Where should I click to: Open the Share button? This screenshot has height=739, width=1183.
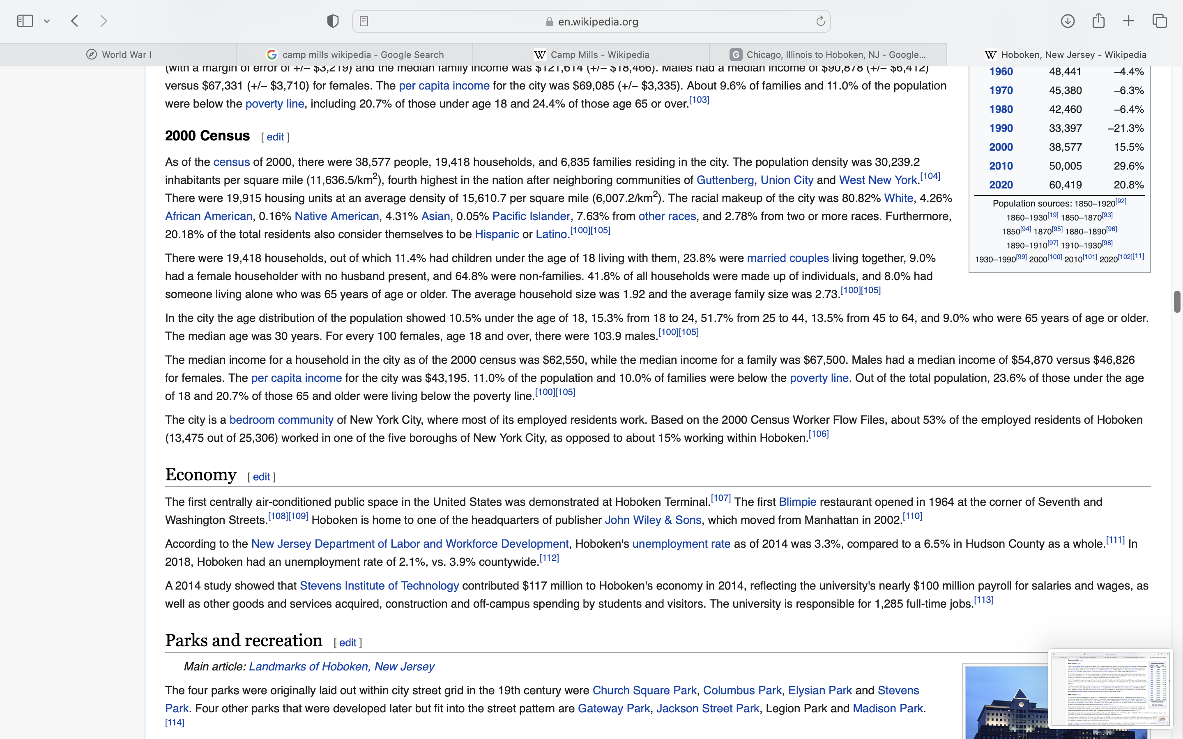pyautogui.click(x=1098, y=21)
